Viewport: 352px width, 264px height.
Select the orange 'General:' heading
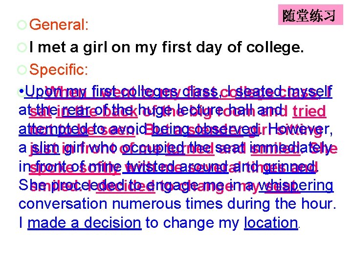(59, 24)
